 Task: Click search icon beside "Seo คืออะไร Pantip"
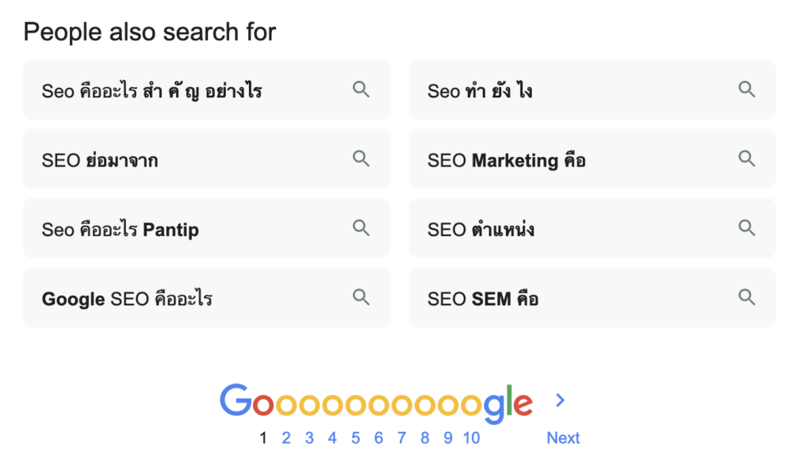(361, 228)
